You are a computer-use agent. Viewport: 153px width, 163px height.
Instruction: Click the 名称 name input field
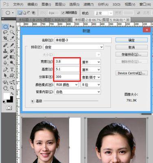tap(83, 40)
